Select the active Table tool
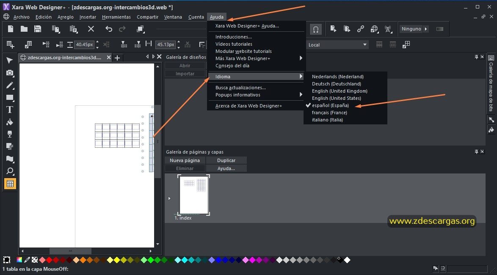 click(x=10, y=184)
